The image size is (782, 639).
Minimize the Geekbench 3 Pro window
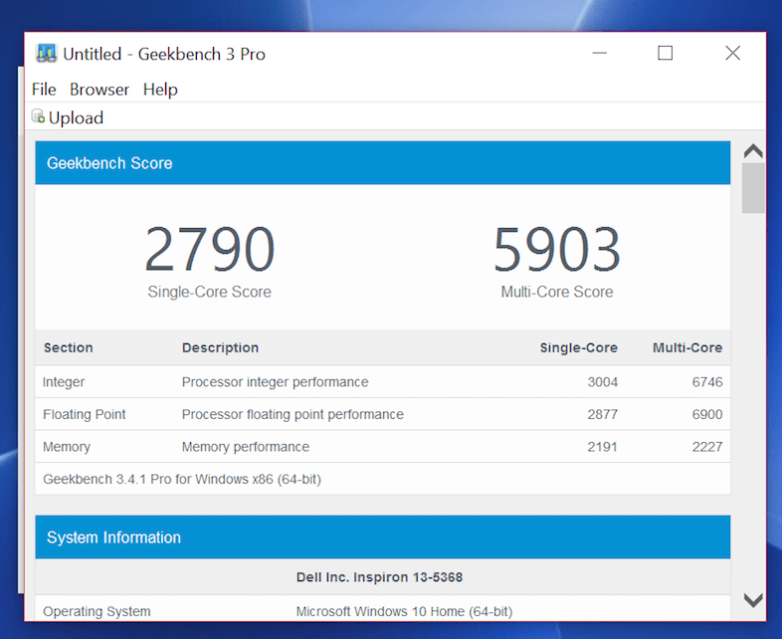tap(600, 53)
